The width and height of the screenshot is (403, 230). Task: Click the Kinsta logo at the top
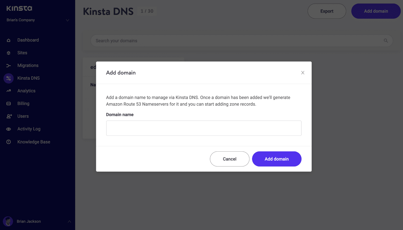pos(19,8)
